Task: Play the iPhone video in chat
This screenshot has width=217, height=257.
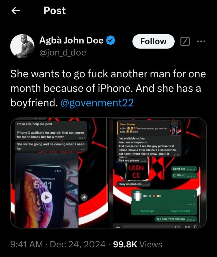Action: pyautogui.click(x=47, y=197)
